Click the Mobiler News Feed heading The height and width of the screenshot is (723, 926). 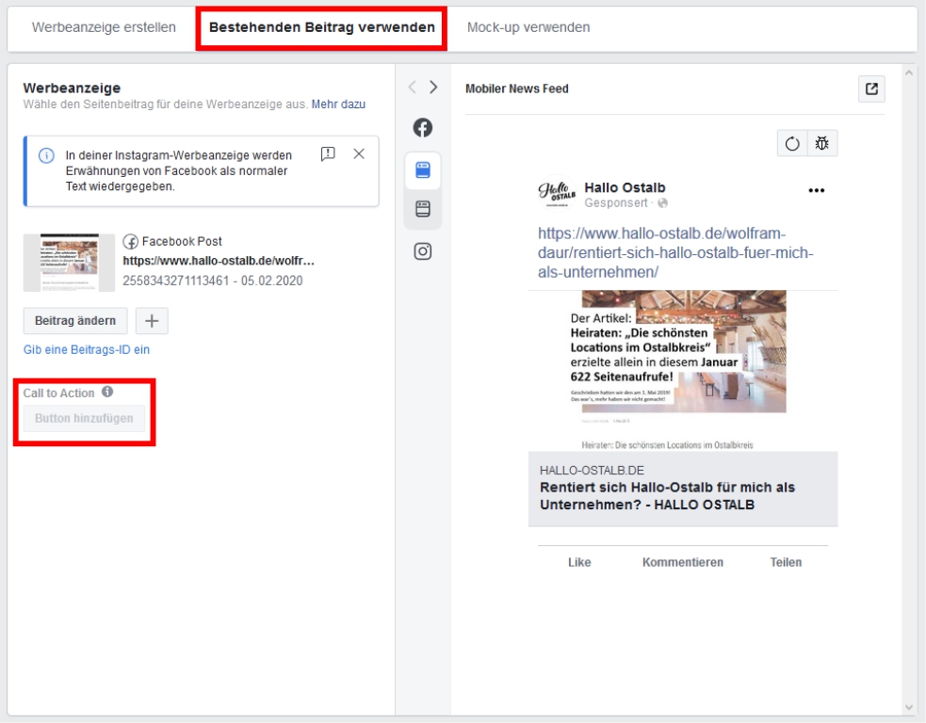pos(517,88)
